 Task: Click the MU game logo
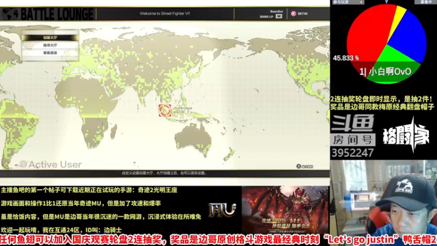pos(222,210)
